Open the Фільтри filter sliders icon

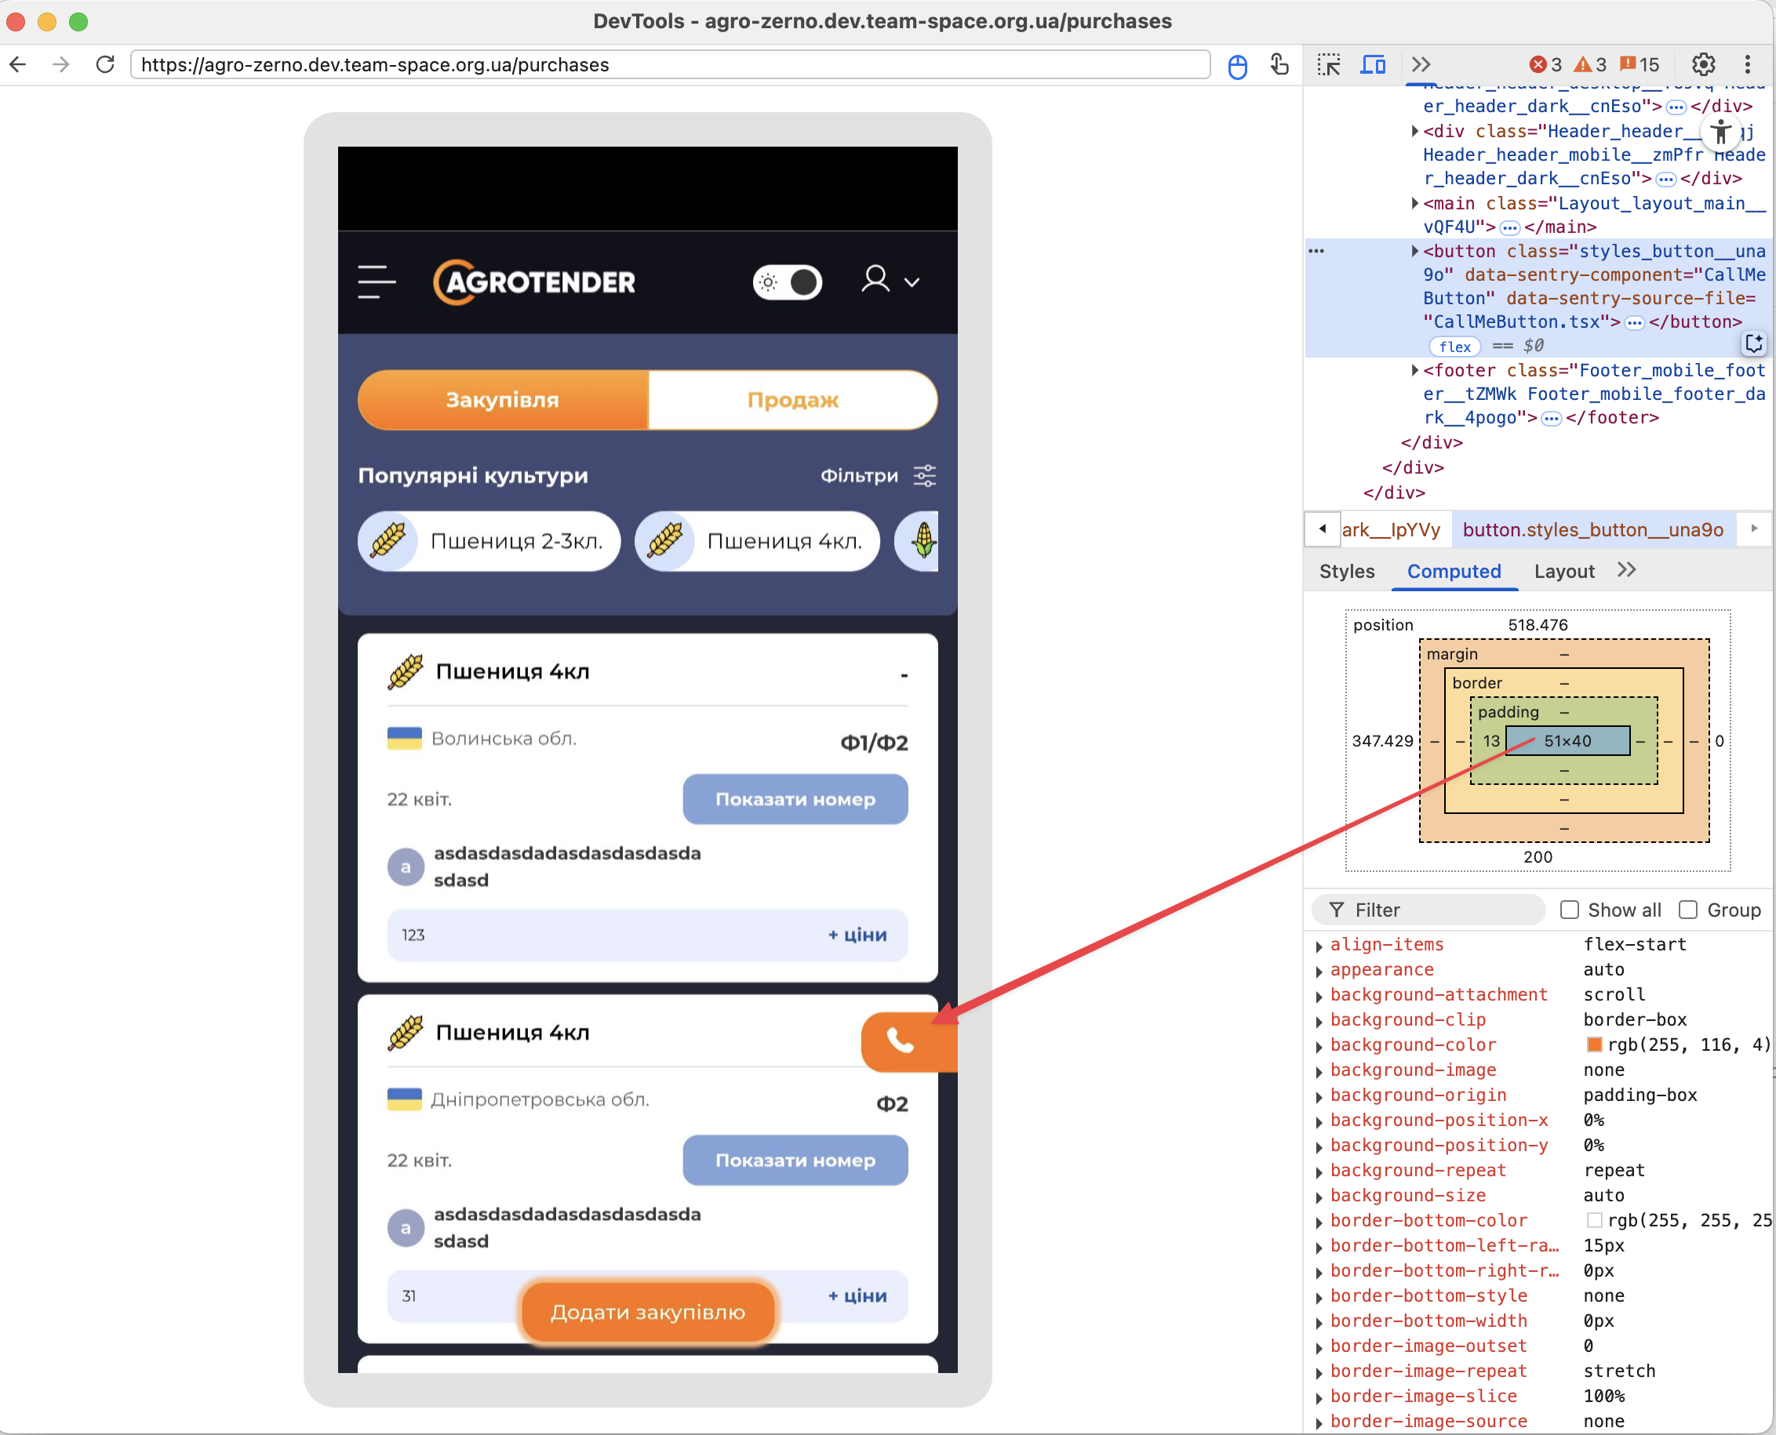pos(924,475)
